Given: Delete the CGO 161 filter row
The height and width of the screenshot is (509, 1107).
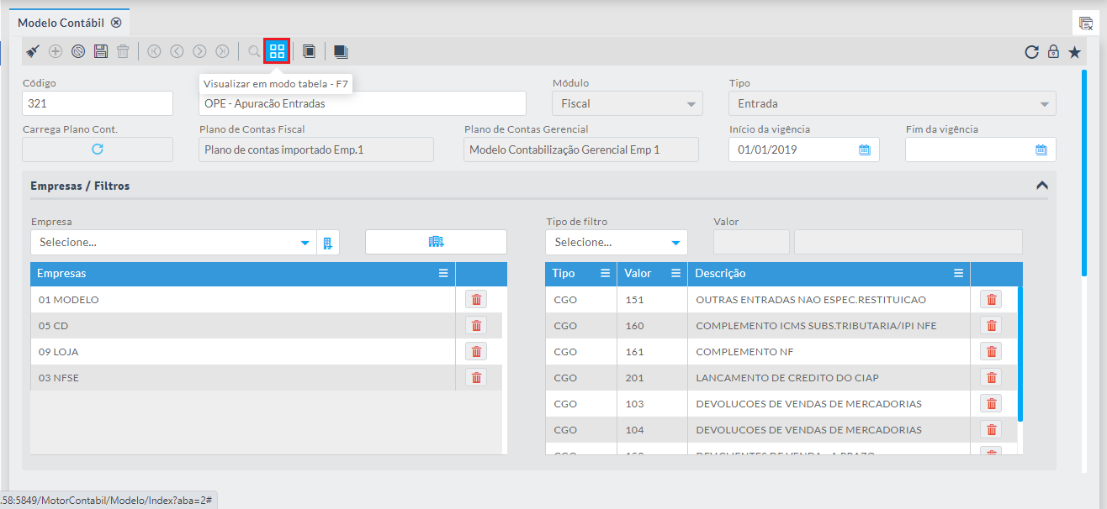Looking at the screenshot, I should pyautogui.click(x=991, y=352).
